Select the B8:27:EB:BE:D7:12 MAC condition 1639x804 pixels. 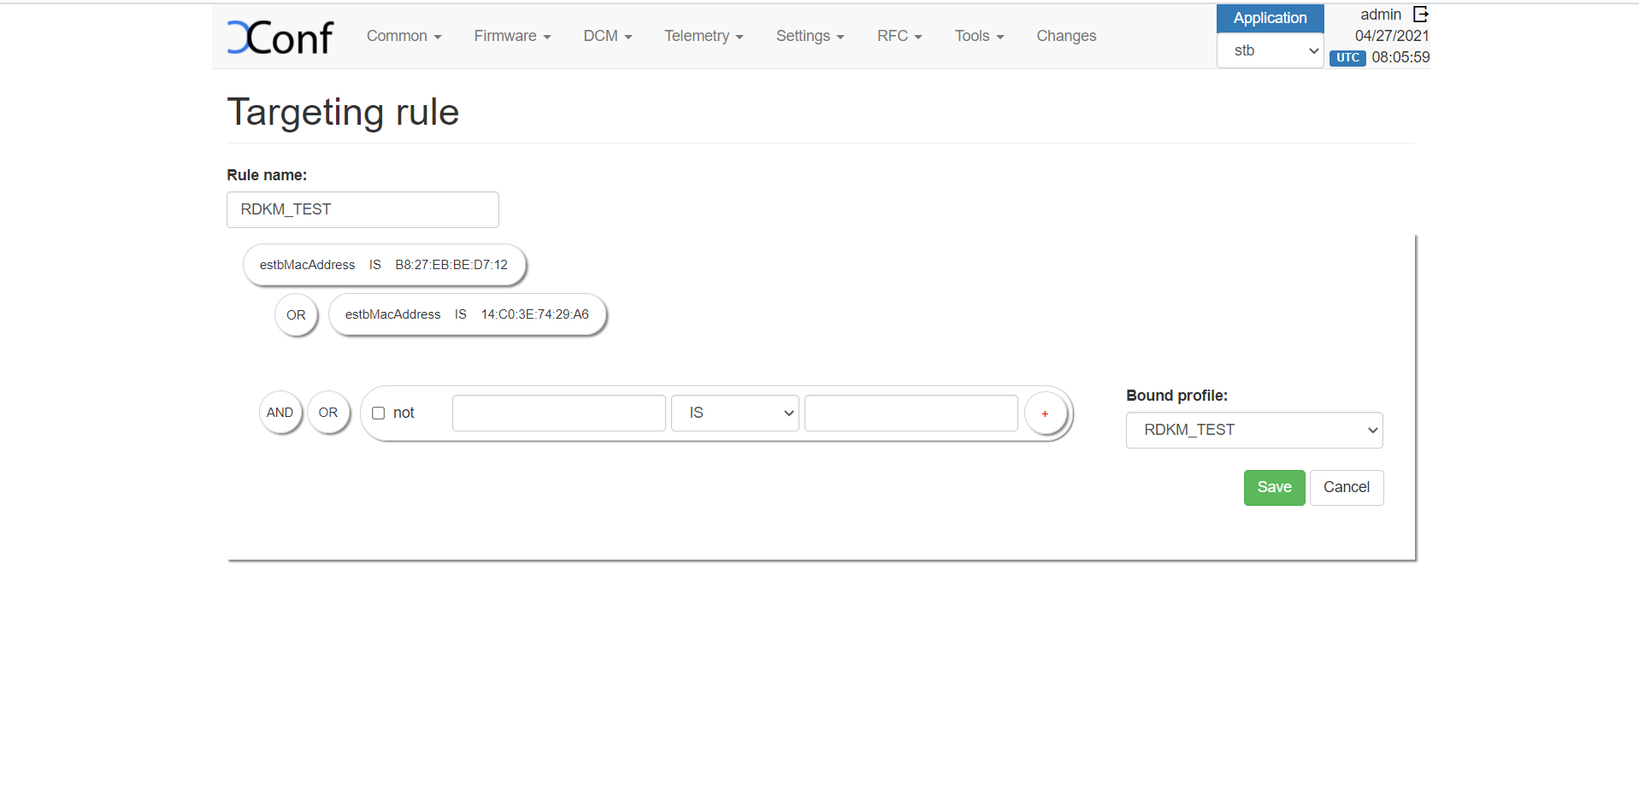click(x=384, y=265)
